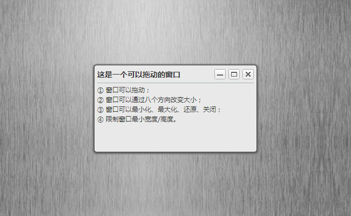Minimize the draggable window
Screen dimensions: 351x216
[x=220, y=75]
